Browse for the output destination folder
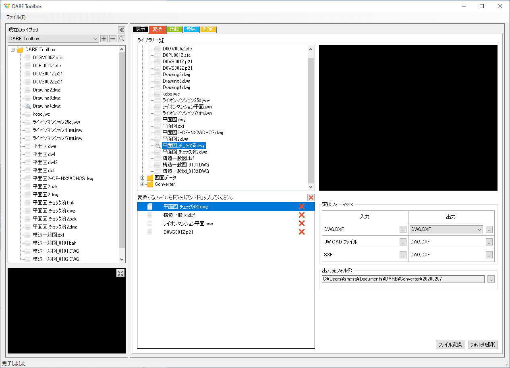The image size is (510, 368). point(491,279)
